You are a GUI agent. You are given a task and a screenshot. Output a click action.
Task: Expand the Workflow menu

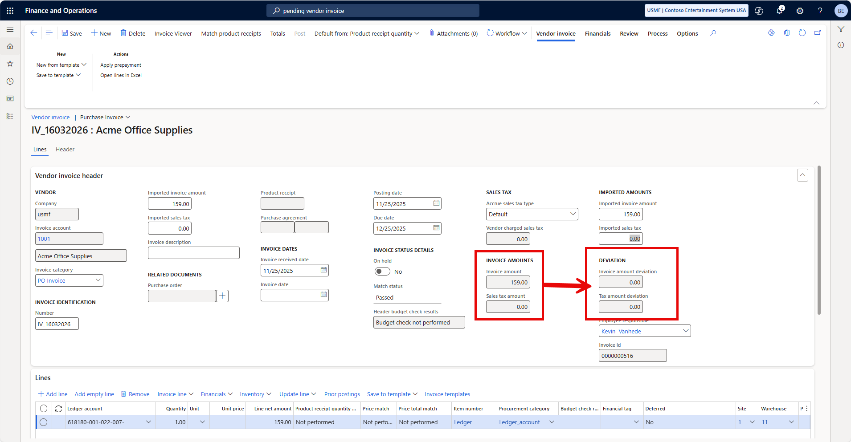coord(507,33)
